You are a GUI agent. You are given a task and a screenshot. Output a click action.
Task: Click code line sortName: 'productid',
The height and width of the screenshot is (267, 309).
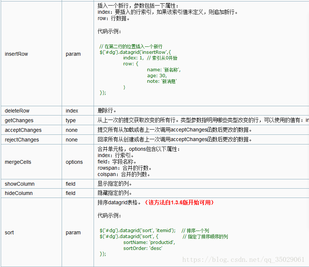coord(149,242)
